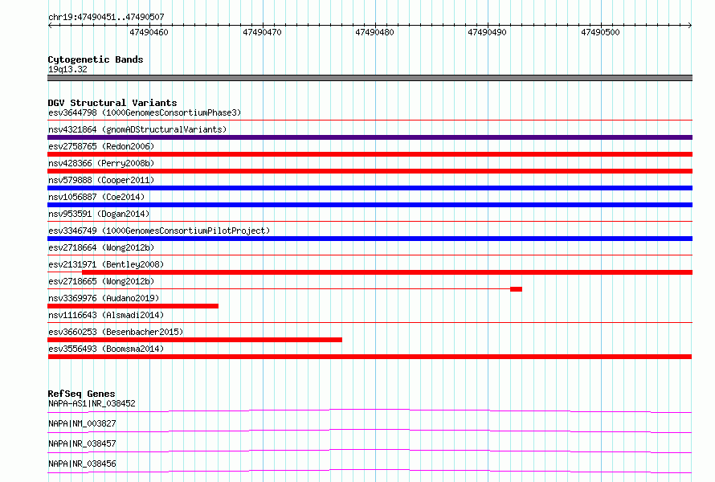The image size is (715, 482).
Task: Open the NAPA|NR_038457 gene label
Action: [x=82, y=443]
